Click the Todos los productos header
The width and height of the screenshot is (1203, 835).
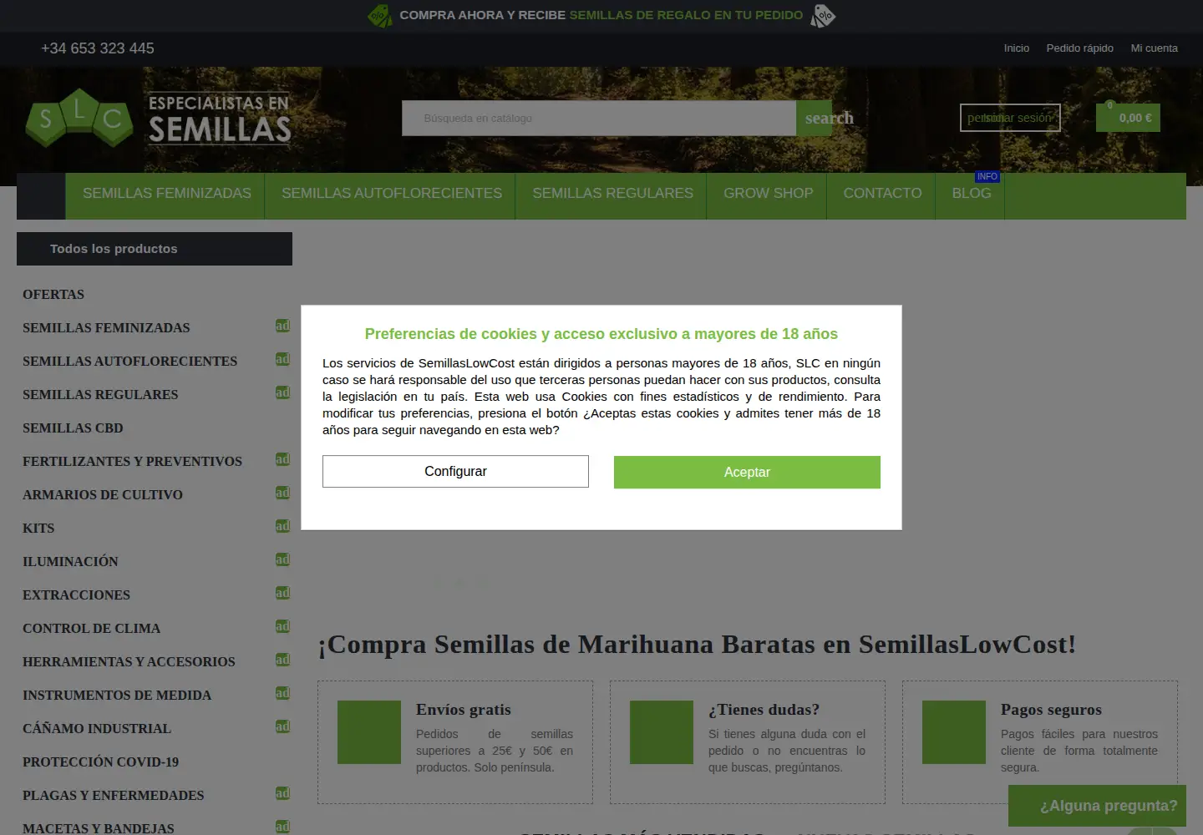155,249
